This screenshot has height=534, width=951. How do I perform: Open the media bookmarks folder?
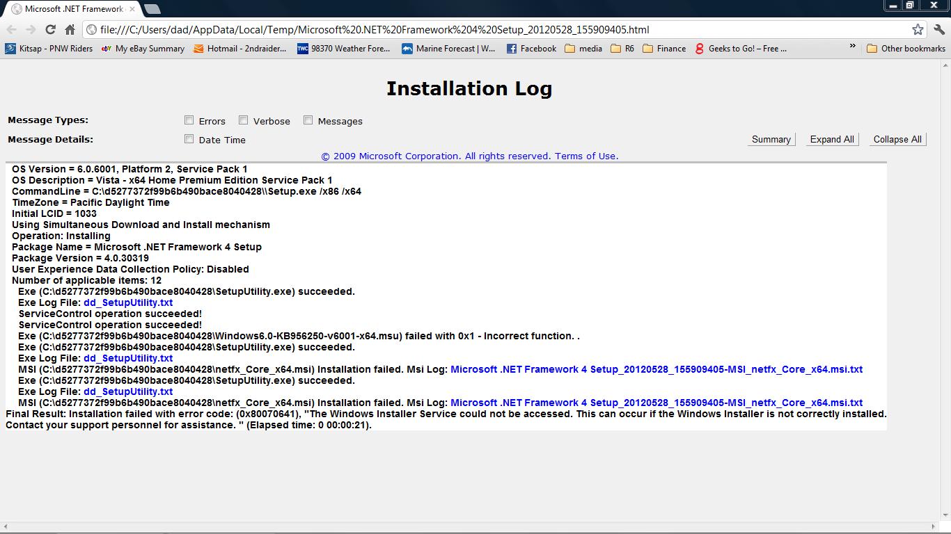(x=583, y=49)
